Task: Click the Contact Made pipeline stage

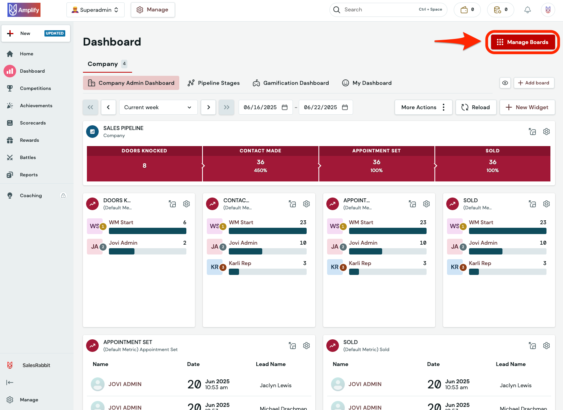Action: click(x=260, y=164)
